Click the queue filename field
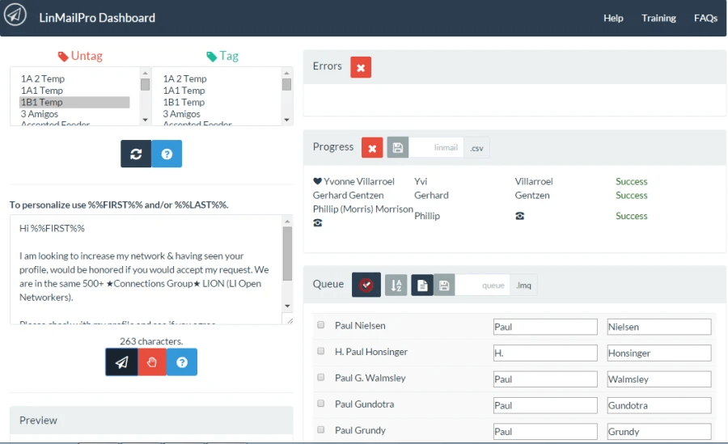The image size is (728, 444). 483,285
